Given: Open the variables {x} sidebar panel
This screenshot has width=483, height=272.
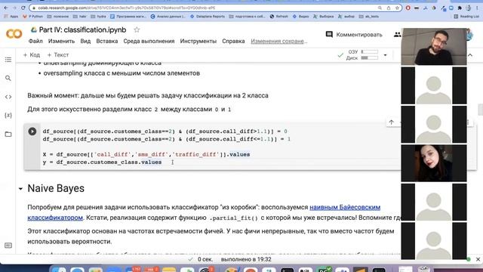Looking at the screenshot, I should [x=8, y=116].
